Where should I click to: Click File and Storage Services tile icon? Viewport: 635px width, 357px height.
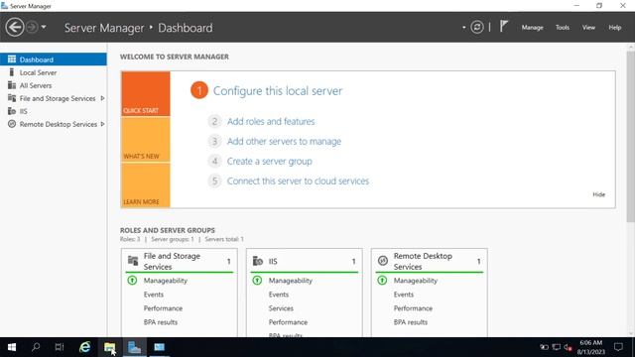coord(133,261)
